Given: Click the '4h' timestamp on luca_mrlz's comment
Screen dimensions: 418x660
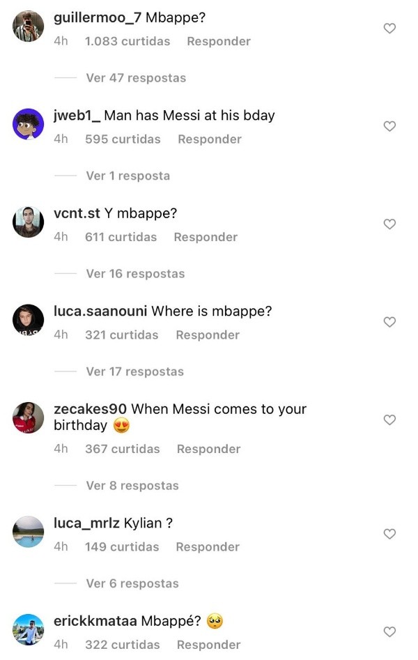Looking at the screenshot, I should [x=61, y=546].
